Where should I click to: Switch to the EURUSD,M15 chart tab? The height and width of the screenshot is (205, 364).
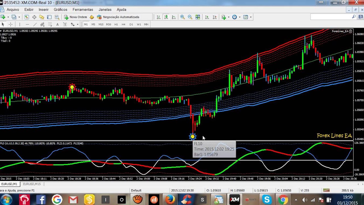tap(32, 184)
